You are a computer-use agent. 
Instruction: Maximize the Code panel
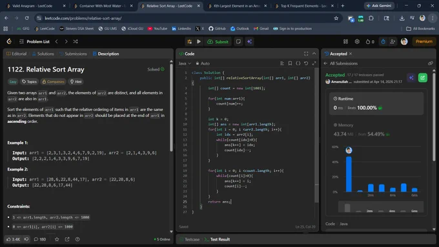[x=306, y=54]
